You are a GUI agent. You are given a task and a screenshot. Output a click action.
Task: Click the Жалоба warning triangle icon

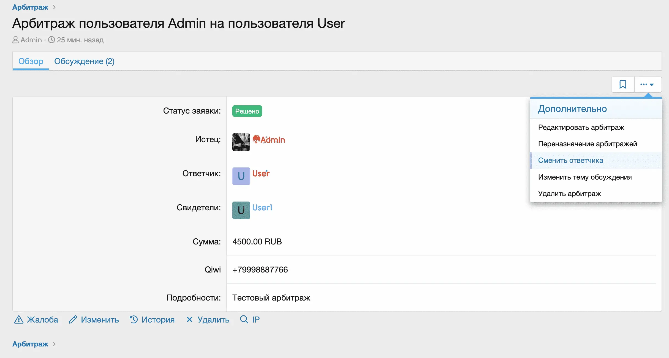click(19, 320)
